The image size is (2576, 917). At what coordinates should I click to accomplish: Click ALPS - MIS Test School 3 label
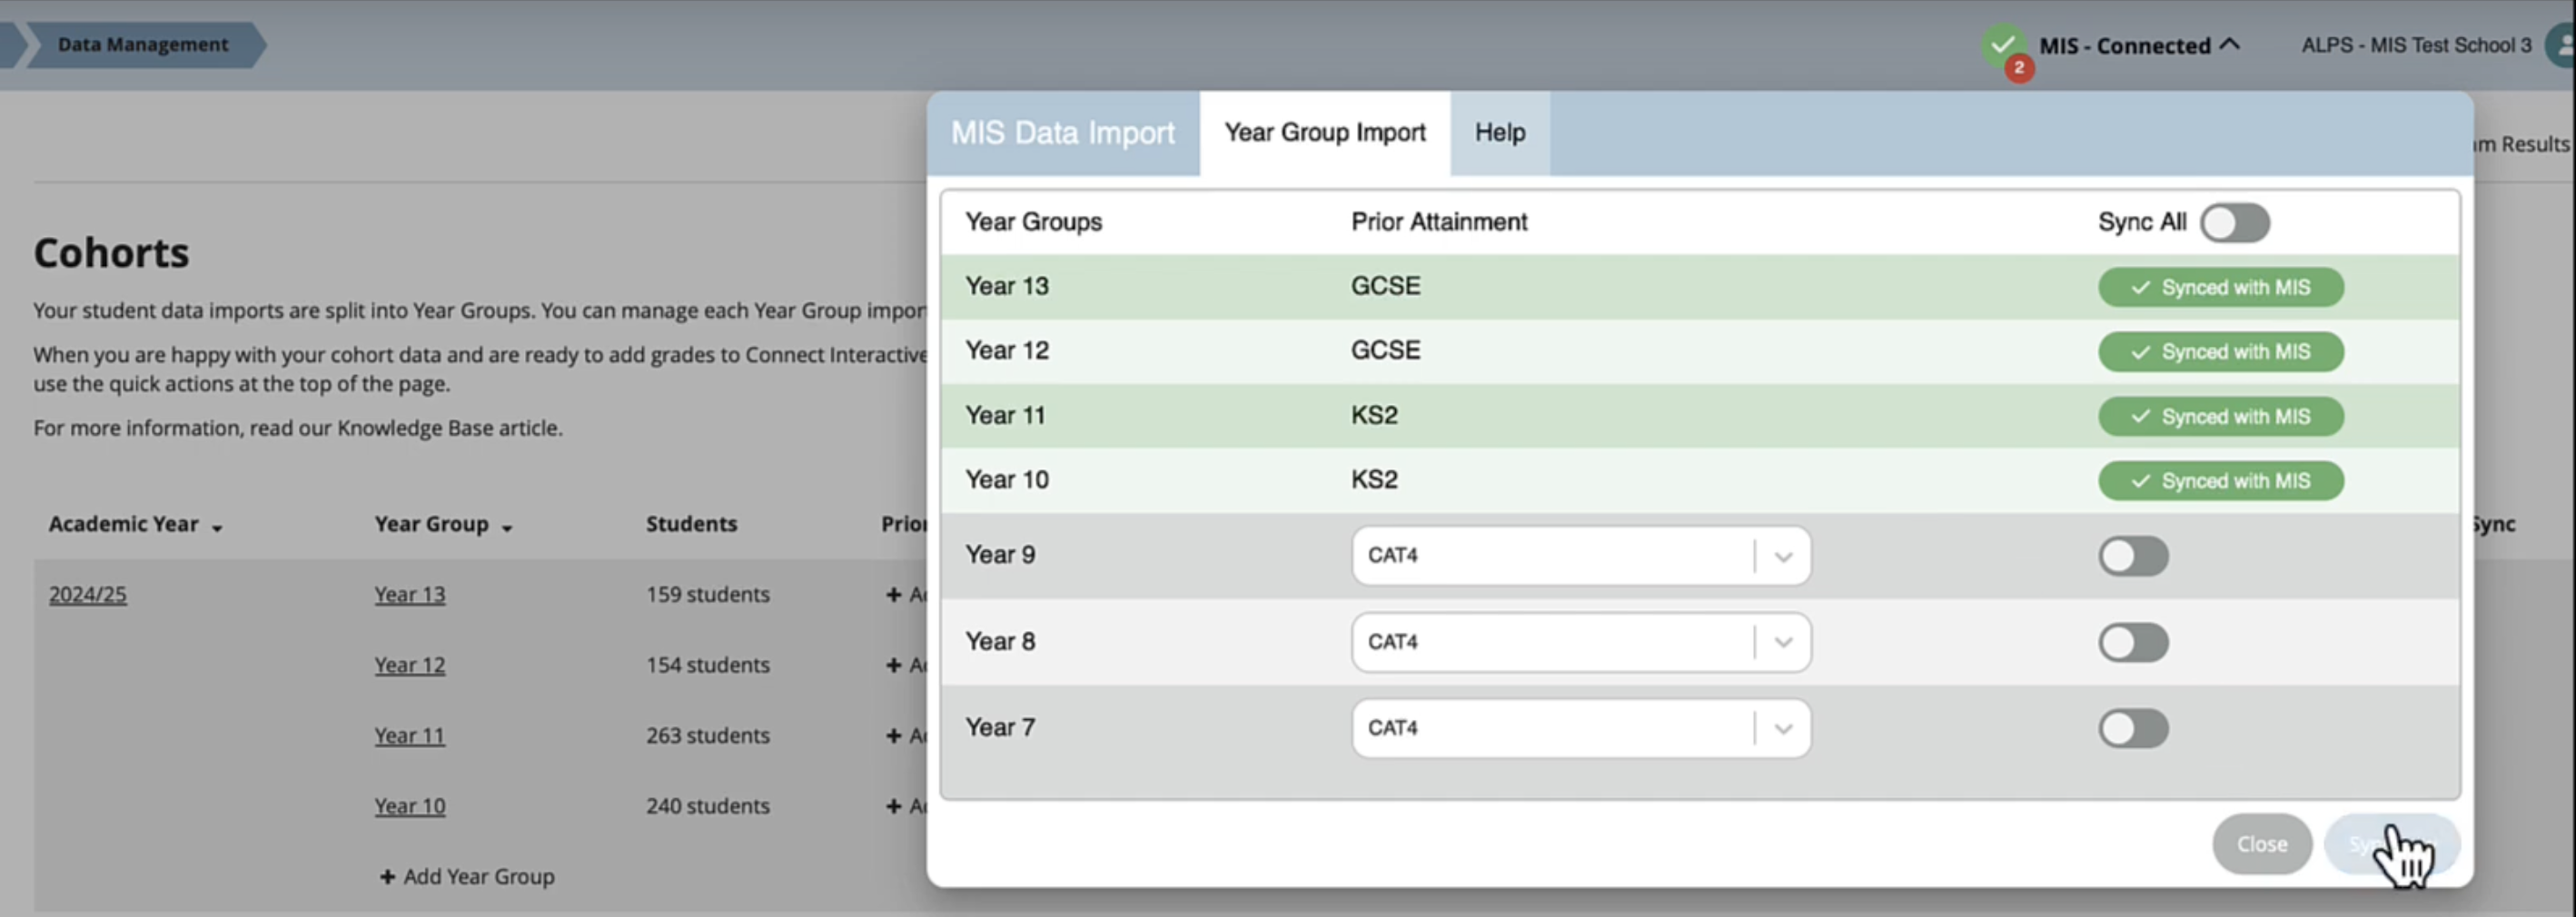[2416, 45]
